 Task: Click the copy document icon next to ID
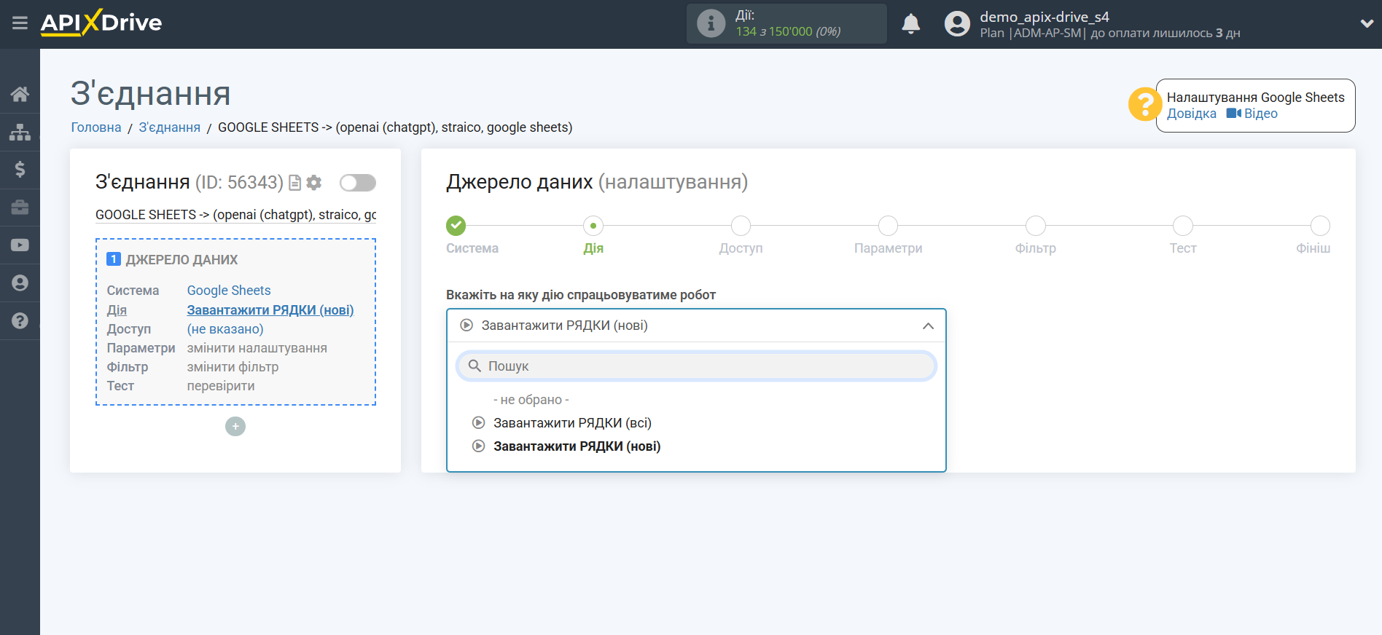coord(294,183)
